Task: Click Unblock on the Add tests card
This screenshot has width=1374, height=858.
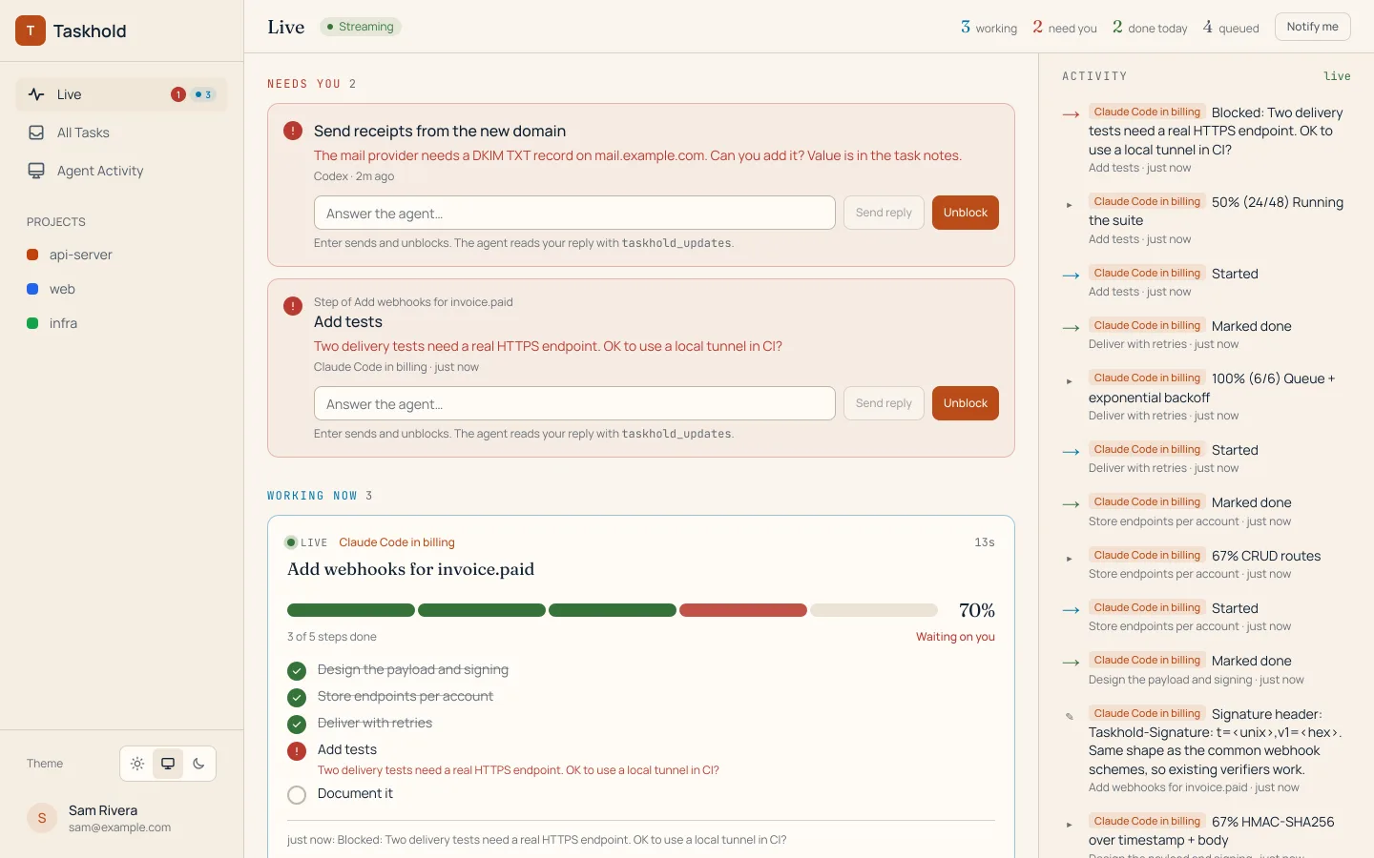Action: pyautogui.click(x=966, y=403)
